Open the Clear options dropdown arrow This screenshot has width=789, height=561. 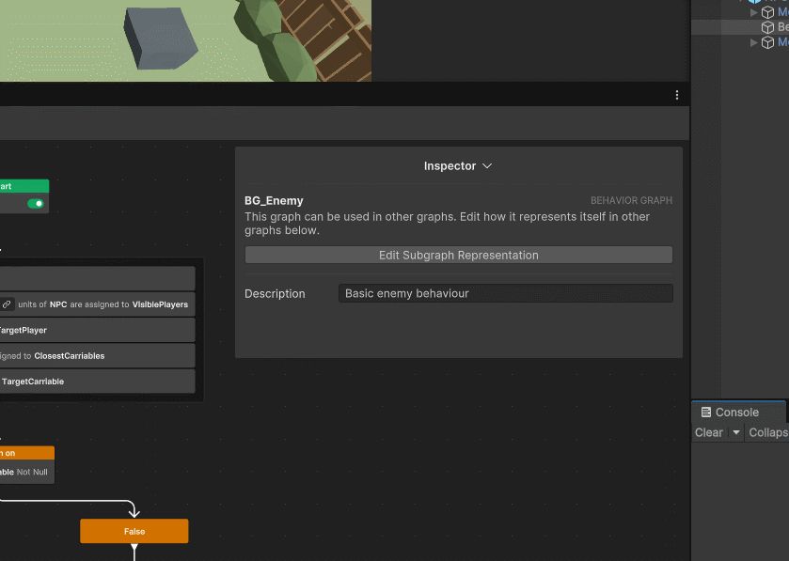point(735,433)
